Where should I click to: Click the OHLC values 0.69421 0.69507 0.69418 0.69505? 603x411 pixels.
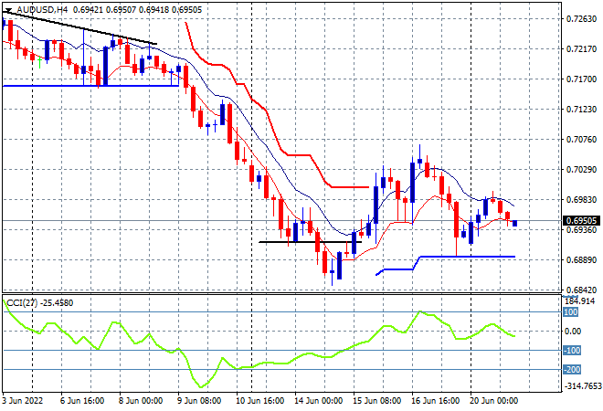click(137, 10)
